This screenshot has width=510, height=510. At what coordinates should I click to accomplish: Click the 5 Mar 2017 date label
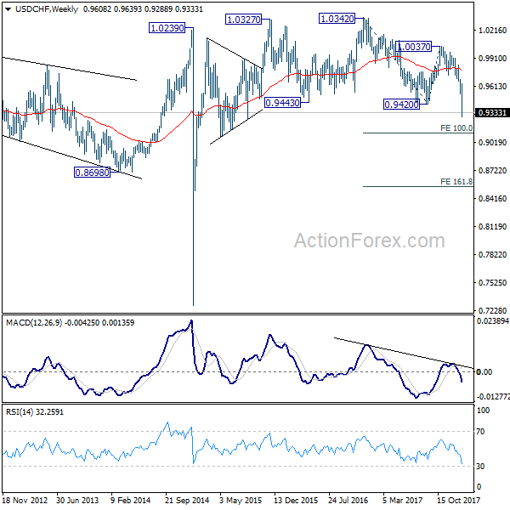[x=402, y=500]
